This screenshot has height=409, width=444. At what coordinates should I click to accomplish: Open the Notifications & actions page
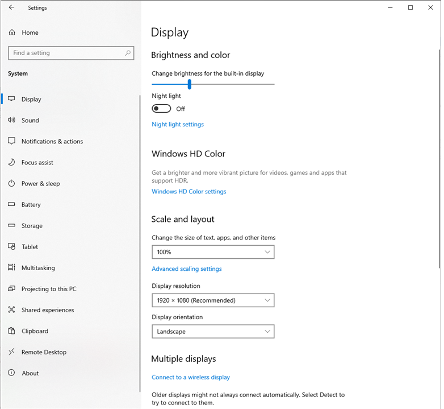[x=52, y=141]
